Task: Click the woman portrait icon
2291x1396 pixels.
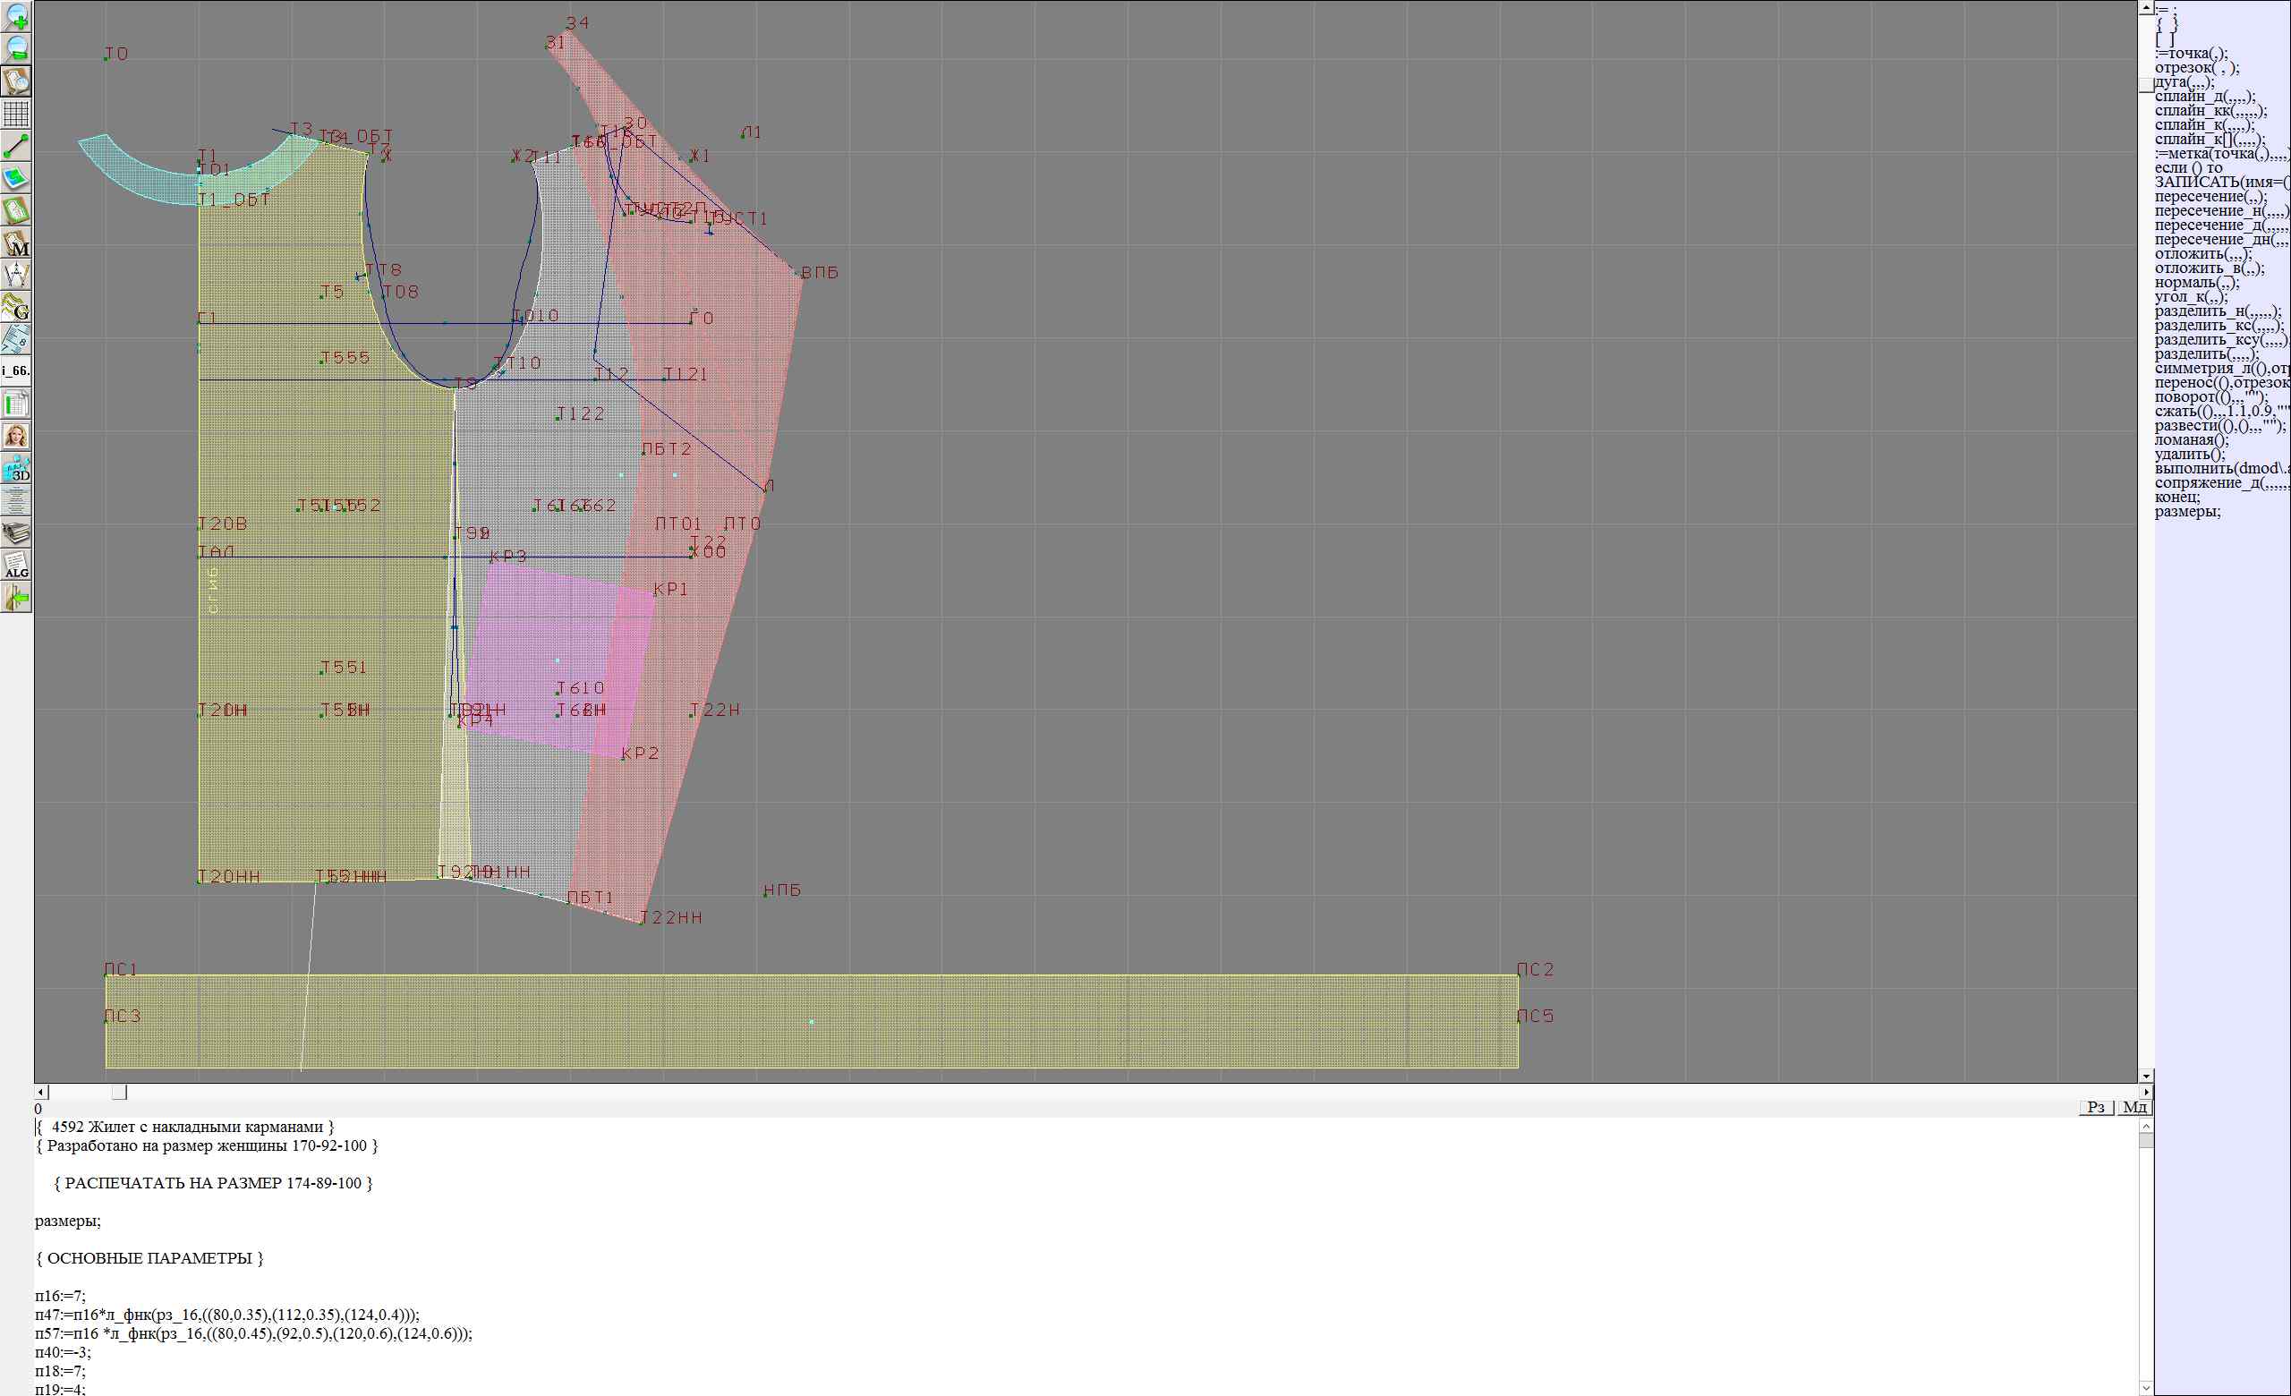Action: [17, 437]
